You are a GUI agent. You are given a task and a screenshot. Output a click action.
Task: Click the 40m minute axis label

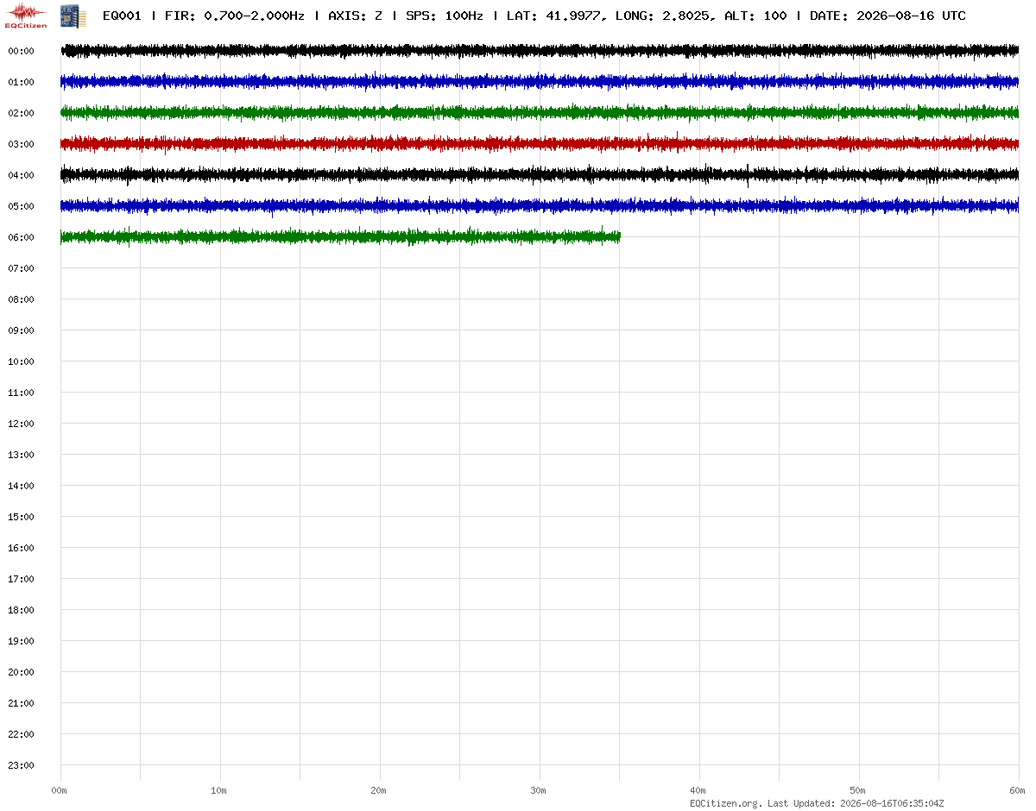coord(698,790)
